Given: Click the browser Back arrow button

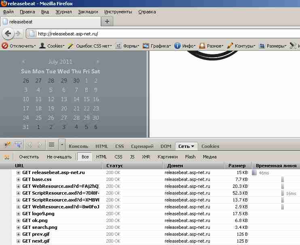Looking at the screenshot, I should tap(8, 34).
